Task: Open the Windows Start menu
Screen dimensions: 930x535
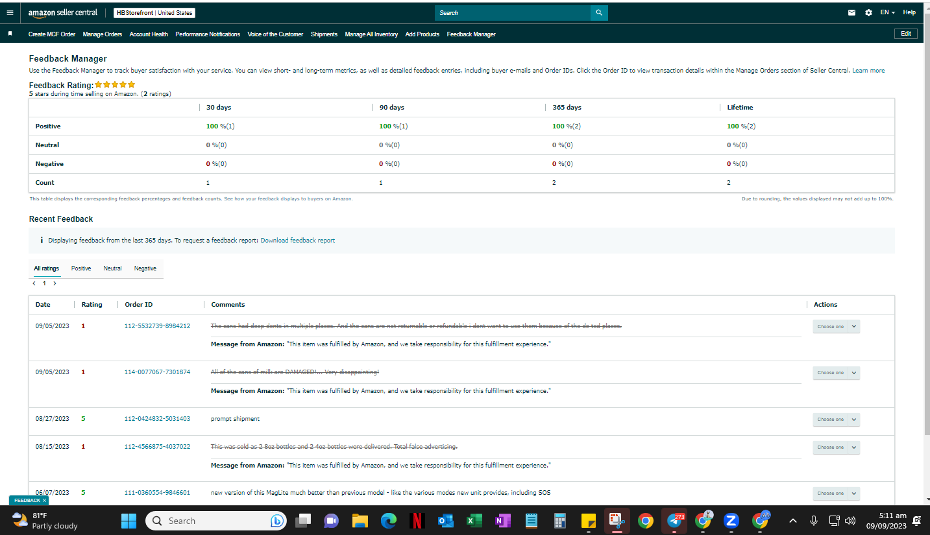Action: tap(129, 521)
